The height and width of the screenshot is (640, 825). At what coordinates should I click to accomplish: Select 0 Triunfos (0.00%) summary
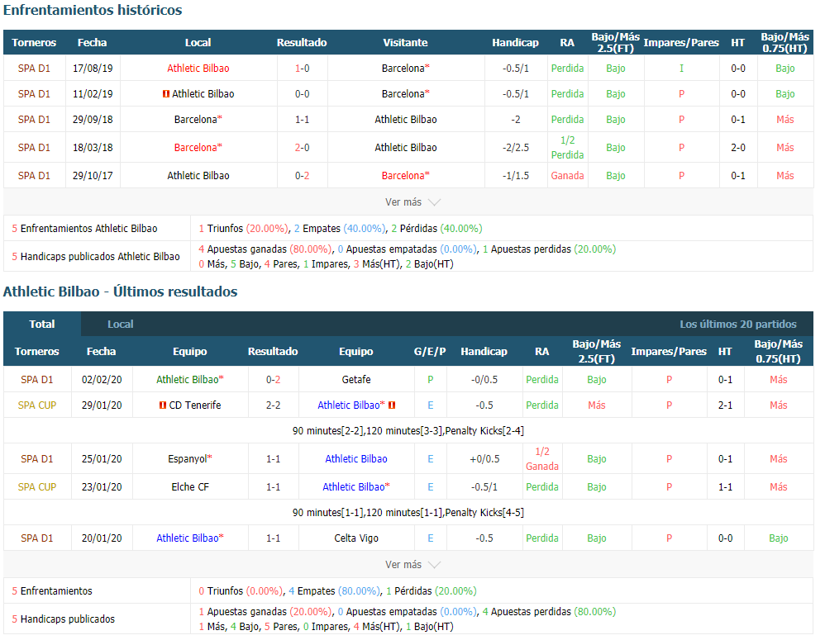pos(241,591)
